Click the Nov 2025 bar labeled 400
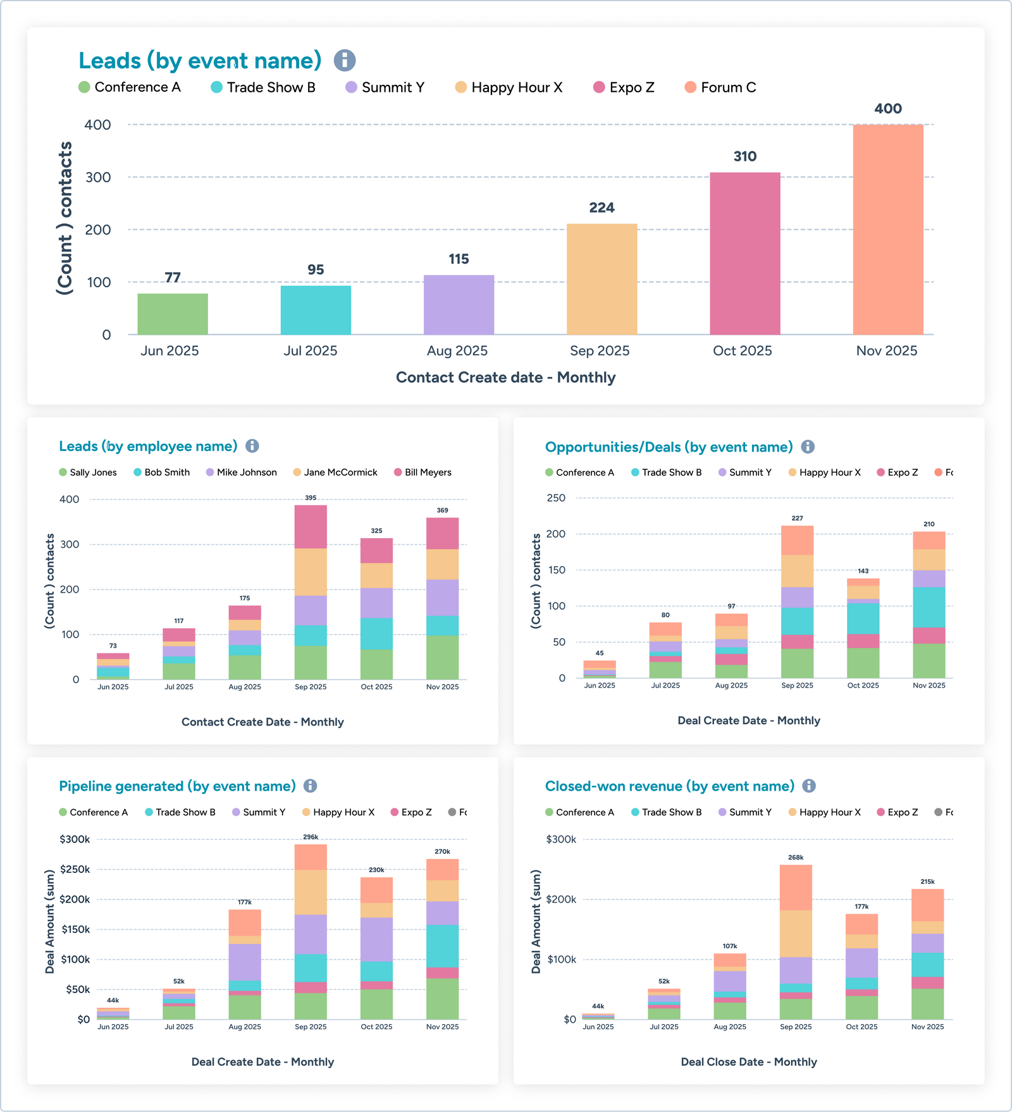Screen dimensions: 1012x1112 887,230
